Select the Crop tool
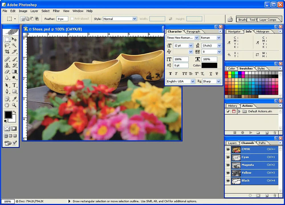The height and width of the screenshot is (205, 285). point(7,52)
